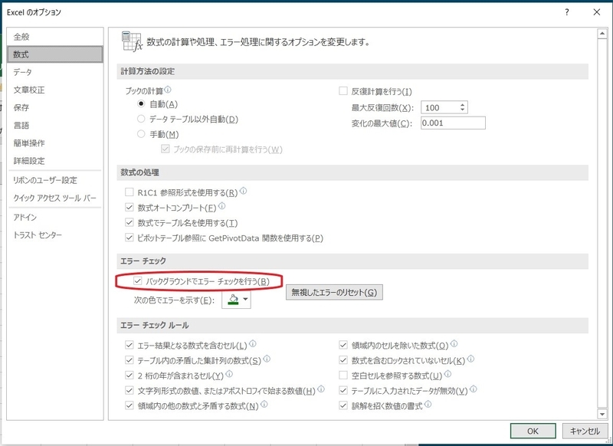Viewport: 613px width, 446px height.
Task: Click the 変化の最大値 input field
Action: click(x=453, y=123)
